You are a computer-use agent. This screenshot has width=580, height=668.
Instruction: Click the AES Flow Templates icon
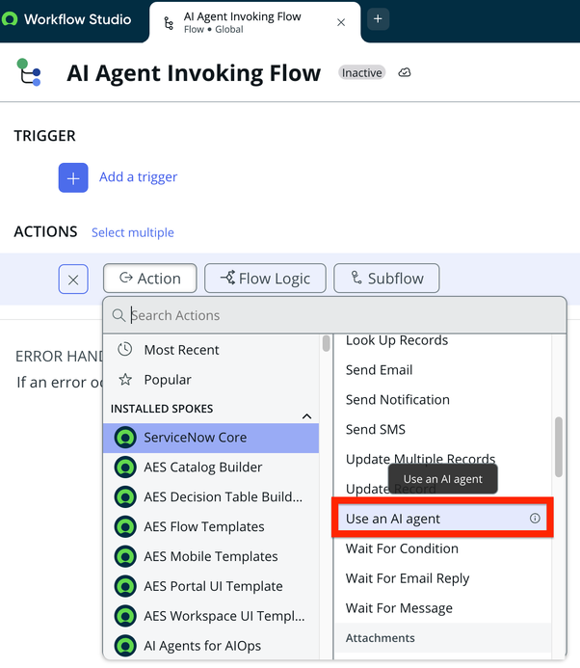tap(125, 527)
